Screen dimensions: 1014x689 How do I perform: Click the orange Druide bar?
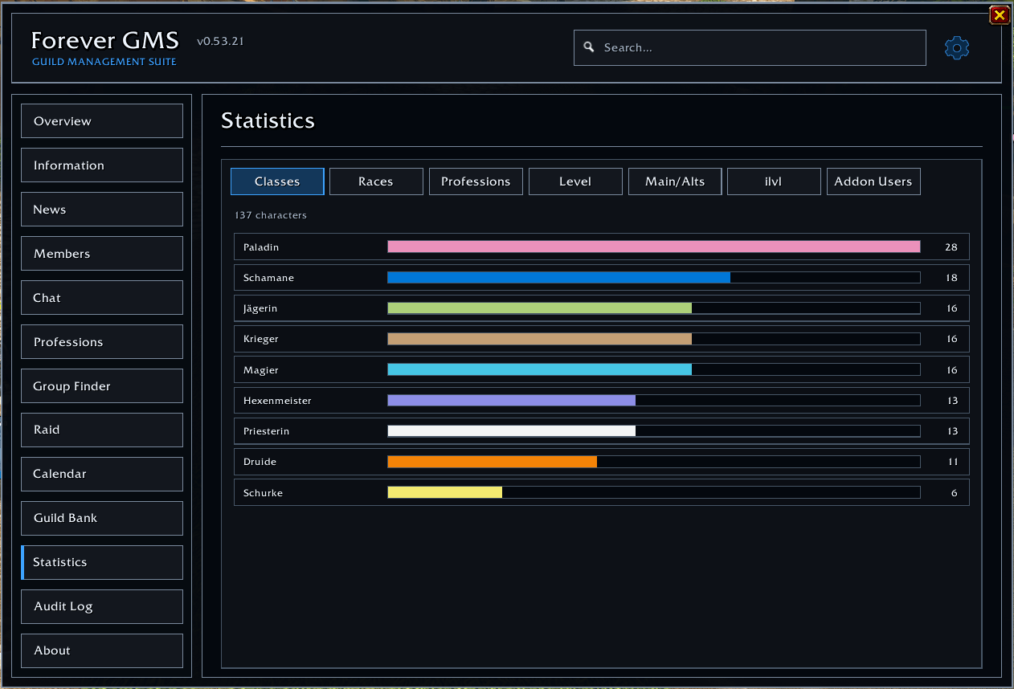493,462
